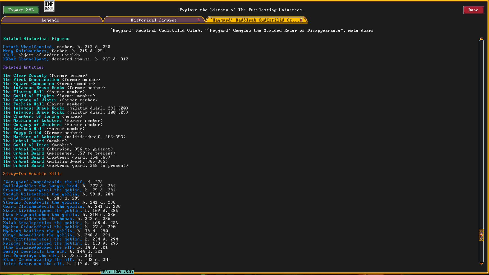Viewport: 489px width, 275px height.
Task: Open The Chambers of Toning entity
Action: click(31, 116)
